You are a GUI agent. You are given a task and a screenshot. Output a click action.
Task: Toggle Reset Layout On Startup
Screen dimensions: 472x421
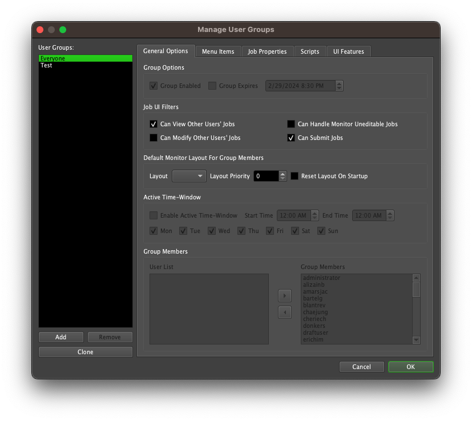[x=295, y=176]
